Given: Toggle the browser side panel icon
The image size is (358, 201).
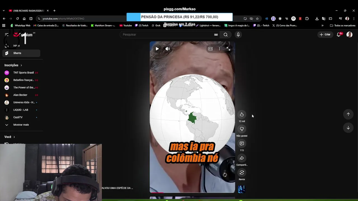Looking at the screenshot, I should 31,19.
